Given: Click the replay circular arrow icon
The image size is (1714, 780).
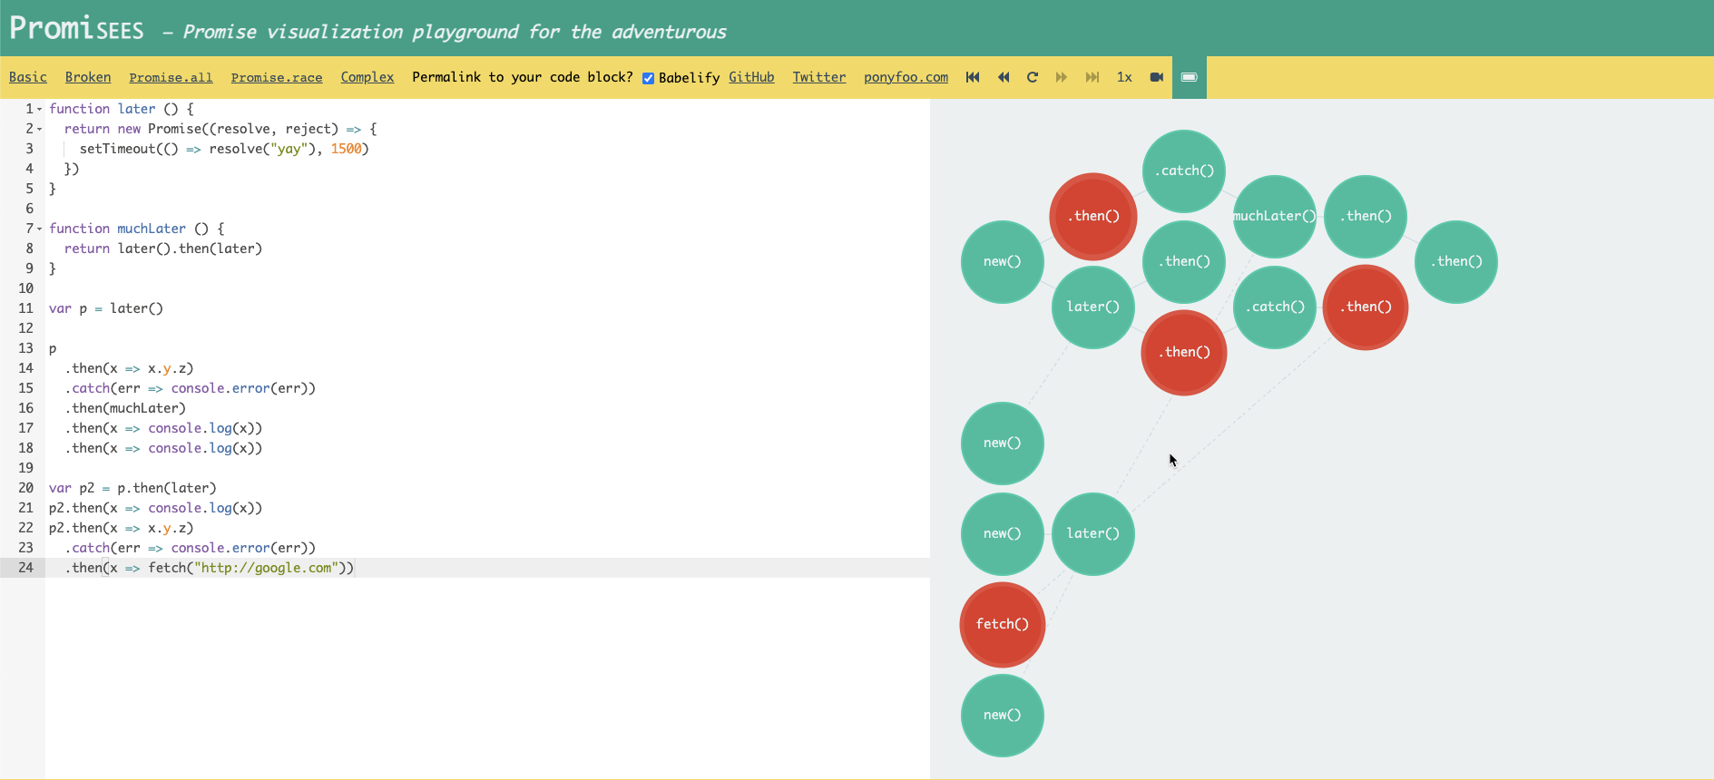Looking at the screenshot, I should (1033, 77).
